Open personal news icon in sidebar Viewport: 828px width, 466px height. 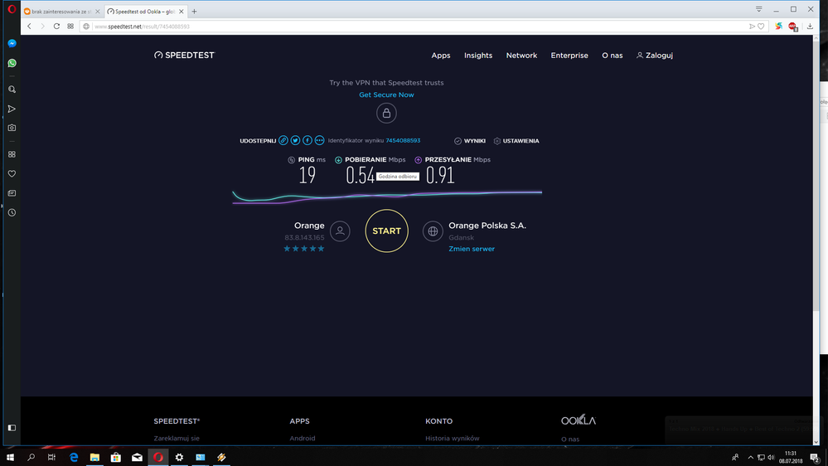coord(12,193)
